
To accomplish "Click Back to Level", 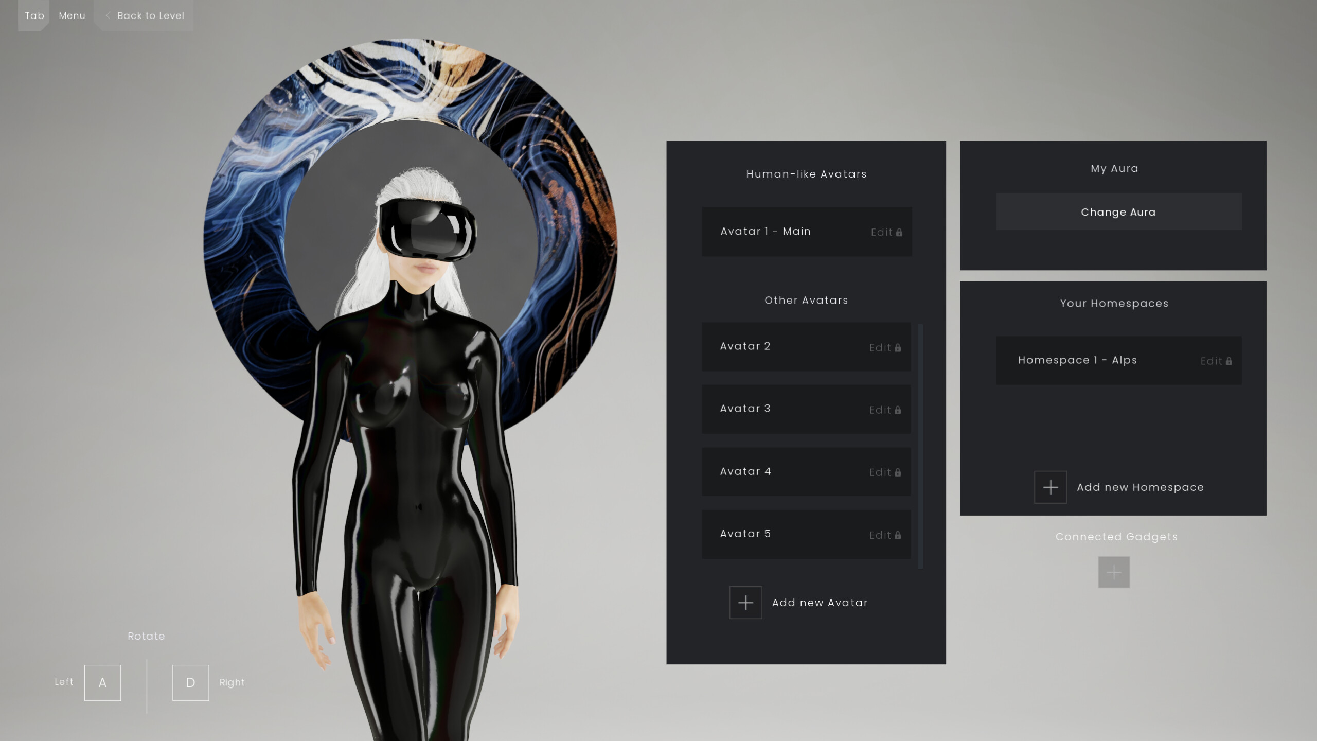I will coord(151,15).
